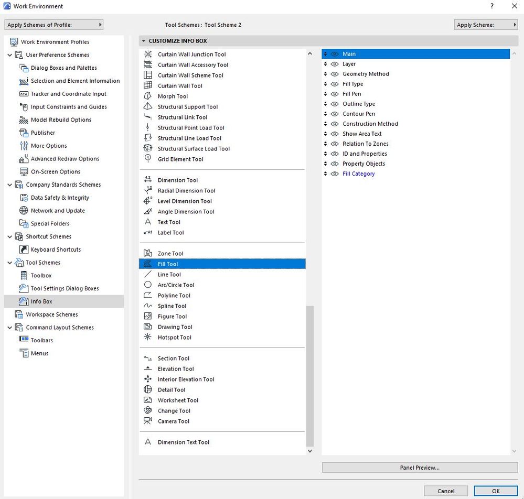Screen dimensions: 524x499
Task: Click the Polyline Tool icon
Action: coord(148,295)
